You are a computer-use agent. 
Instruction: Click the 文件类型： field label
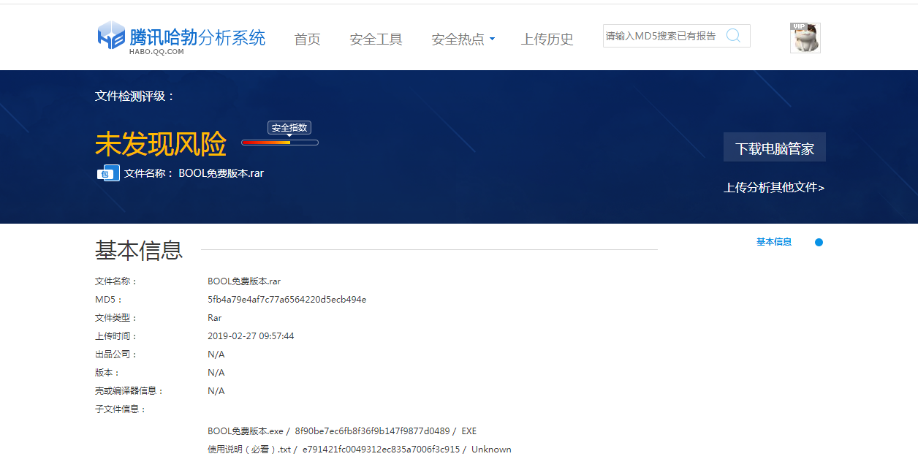pyautogui.click(x=116, y=318)
